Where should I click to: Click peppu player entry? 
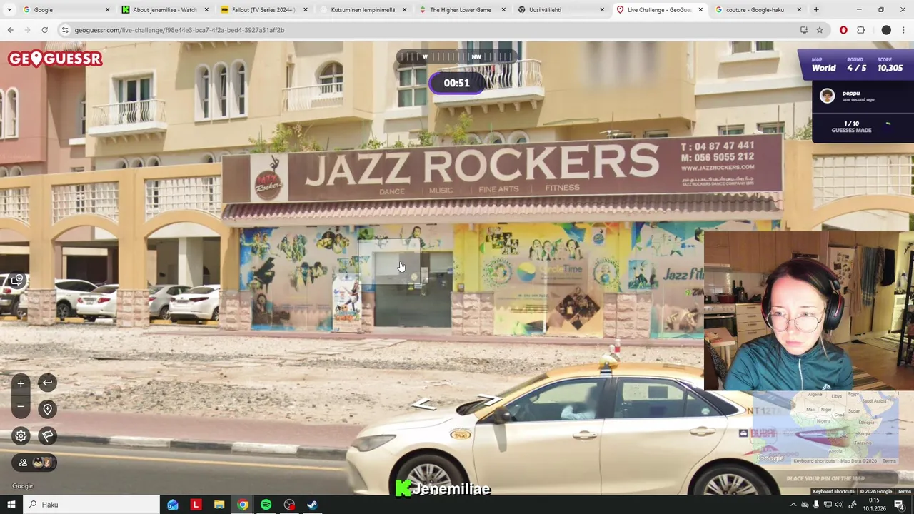pos(863,96)
